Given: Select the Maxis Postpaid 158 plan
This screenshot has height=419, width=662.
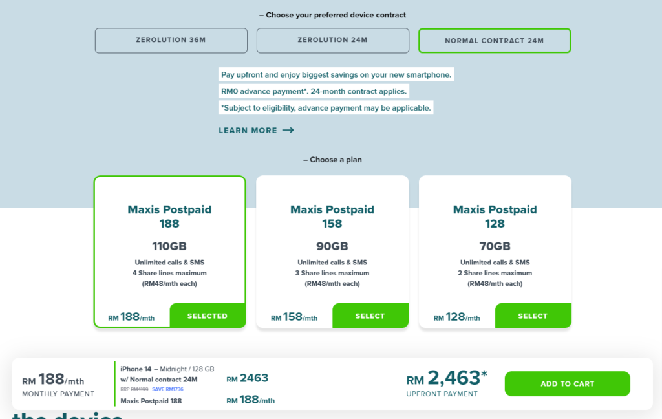Looking at the screenshot, I should pos(370,316).
